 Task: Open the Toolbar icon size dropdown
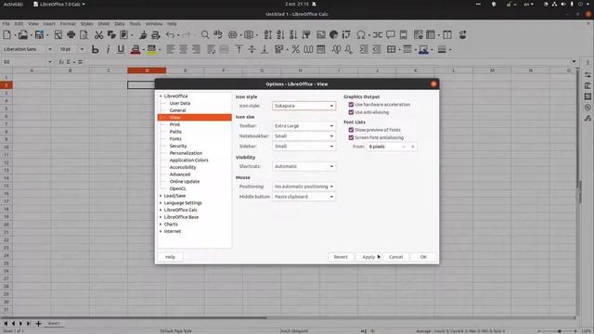coord(303,126)
